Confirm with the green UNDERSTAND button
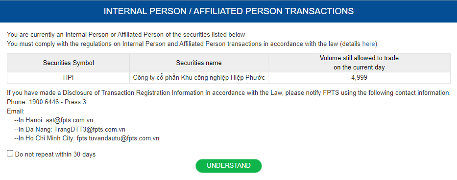This screenshot has height=180, width=457. coord(228,166)
